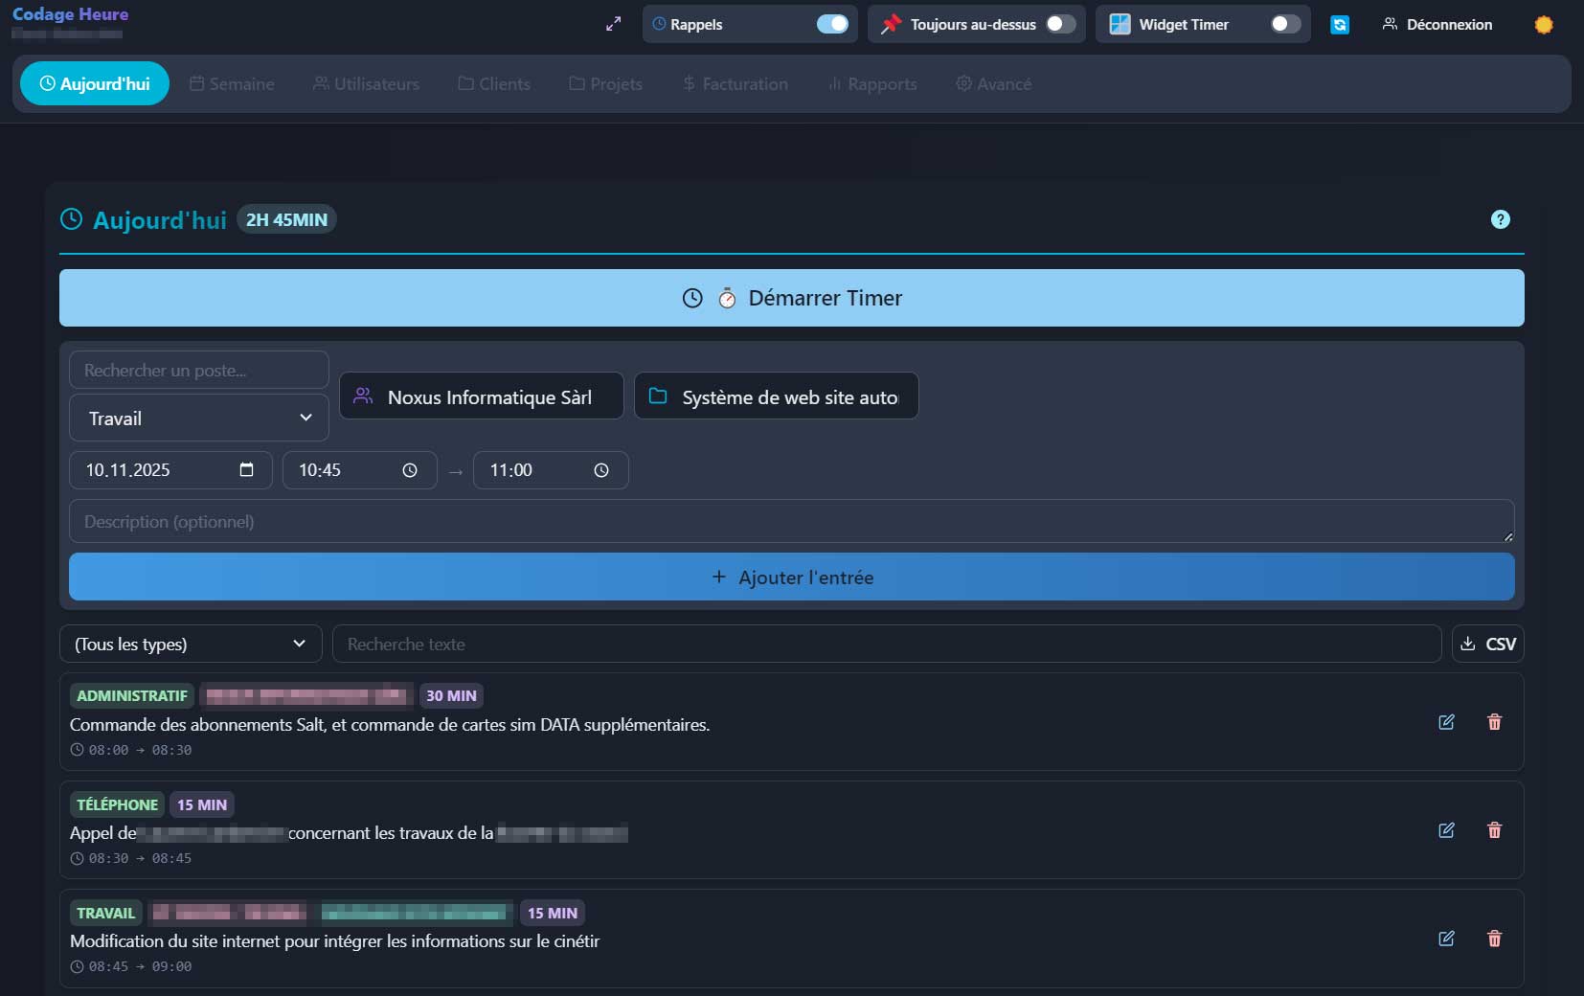Edit the Téléphone call entry
Image resolution: width=1584 pixels, height=996 pixels.
1446,830
